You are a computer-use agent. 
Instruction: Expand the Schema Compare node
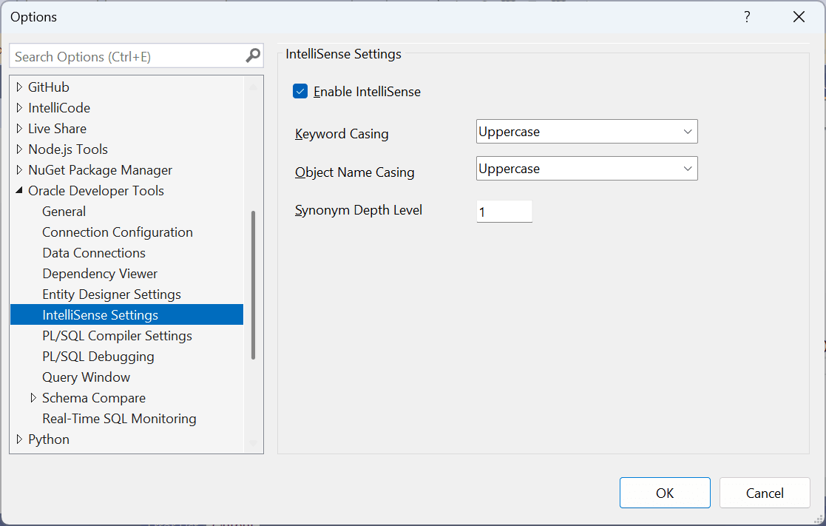click(x=33, y=397)
